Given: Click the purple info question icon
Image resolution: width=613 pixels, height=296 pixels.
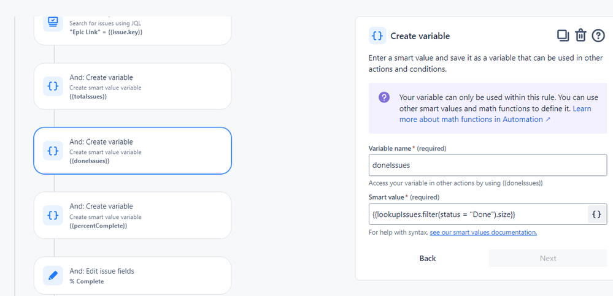Looking at the screenshot, I should 384,97.
